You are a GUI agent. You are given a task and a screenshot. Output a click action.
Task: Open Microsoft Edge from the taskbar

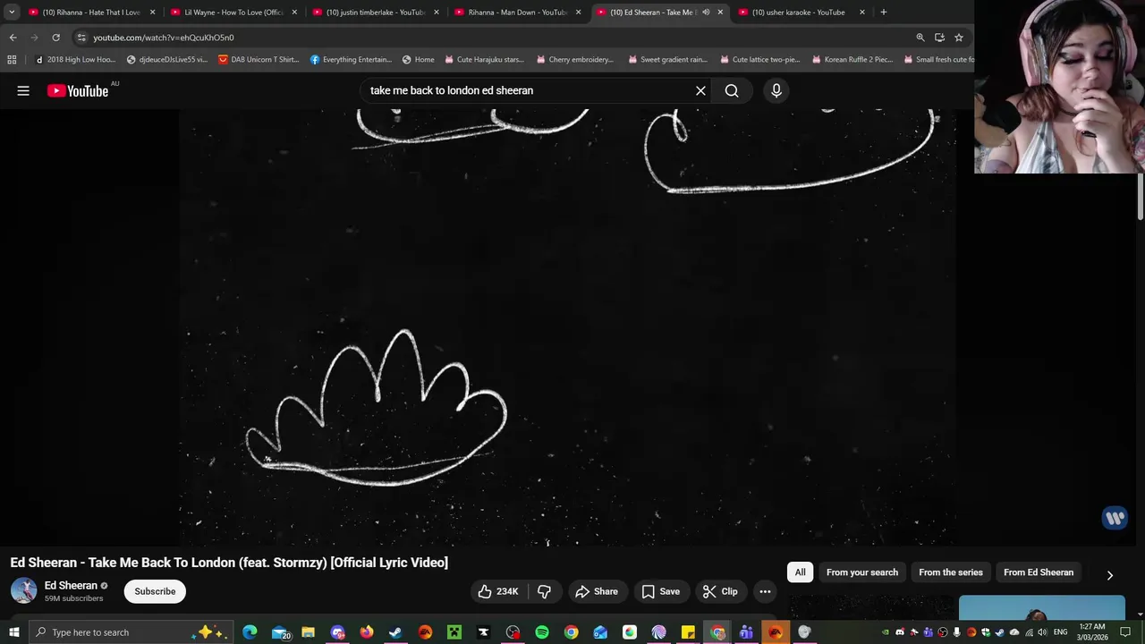click(x=250, y=632)
